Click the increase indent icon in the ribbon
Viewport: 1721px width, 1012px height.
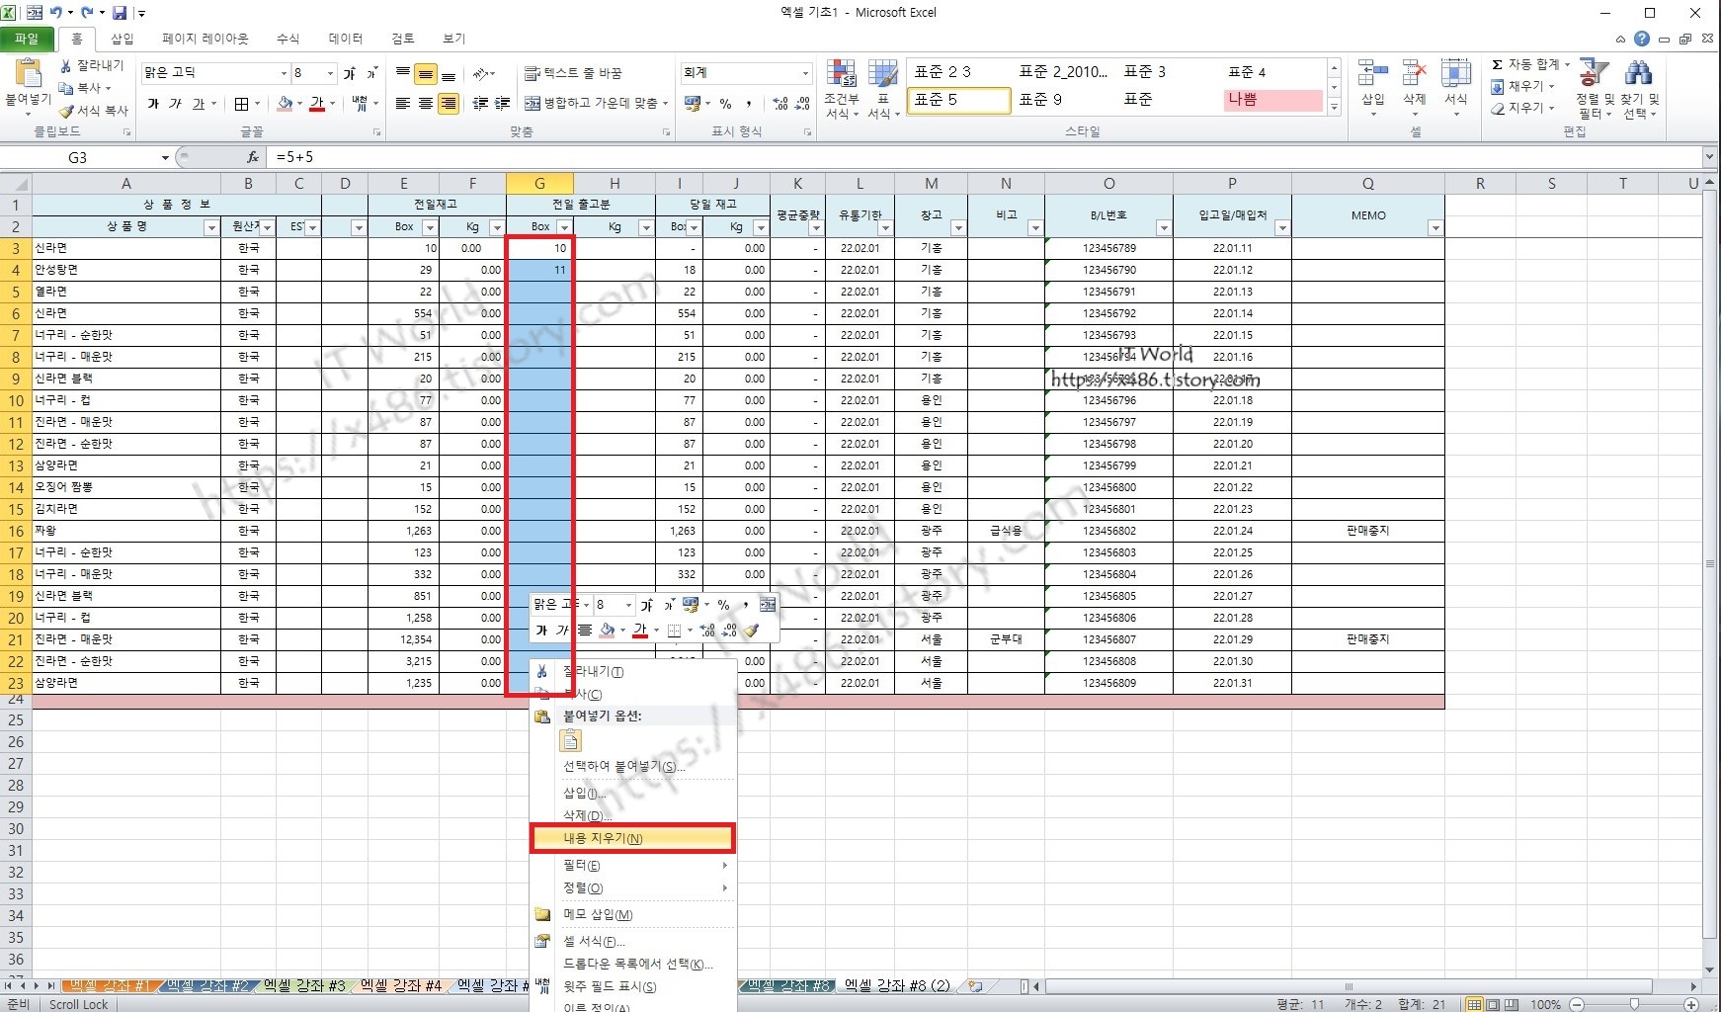point(502,103)
